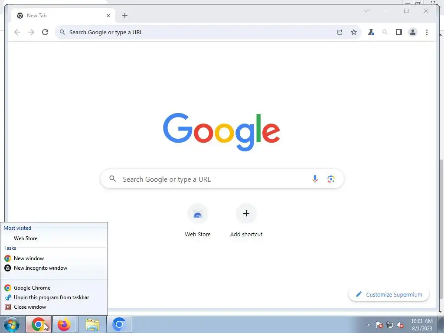Click the browser forward arrow
Image resolution: width=444 pixels, height=333 pixels.
point(31,32)
